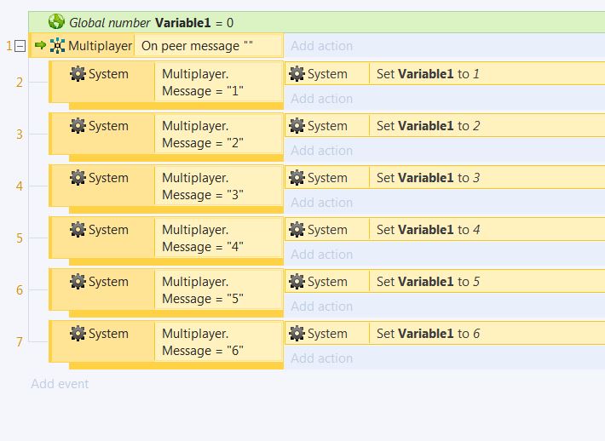
Task: Select the Set Variable1 to 3 action text
Action: click(x=429, y=178)
